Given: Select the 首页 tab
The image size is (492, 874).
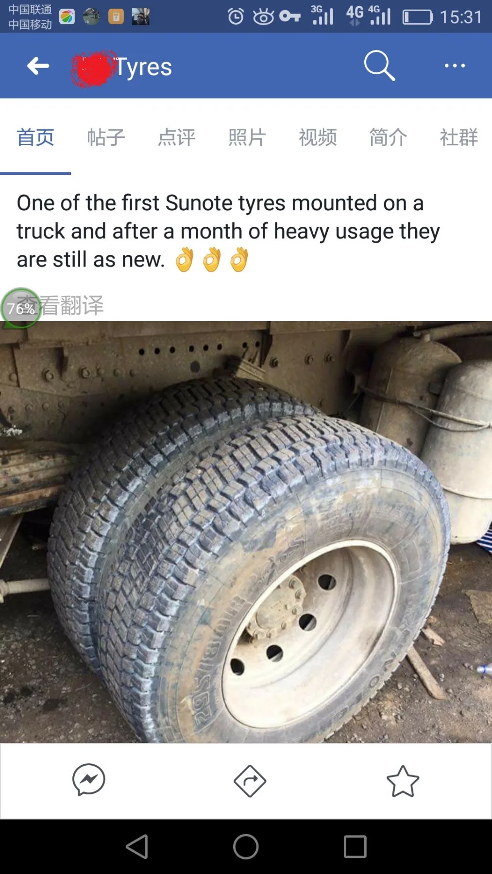Looking at the screenshot, I should 35,137.
